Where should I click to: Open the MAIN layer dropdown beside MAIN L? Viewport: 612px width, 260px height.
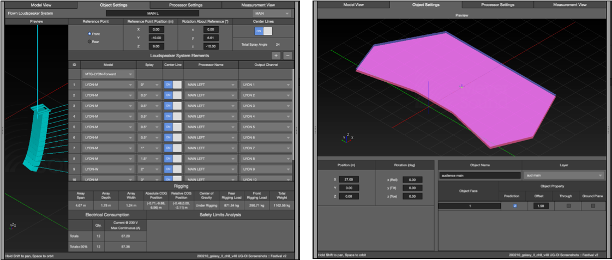[272, 13]
